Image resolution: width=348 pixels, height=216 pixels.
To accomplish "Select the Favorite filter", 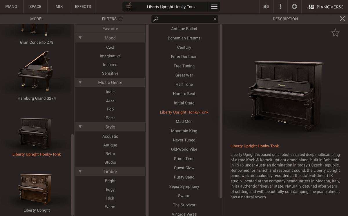I will (x=110, y=29).
